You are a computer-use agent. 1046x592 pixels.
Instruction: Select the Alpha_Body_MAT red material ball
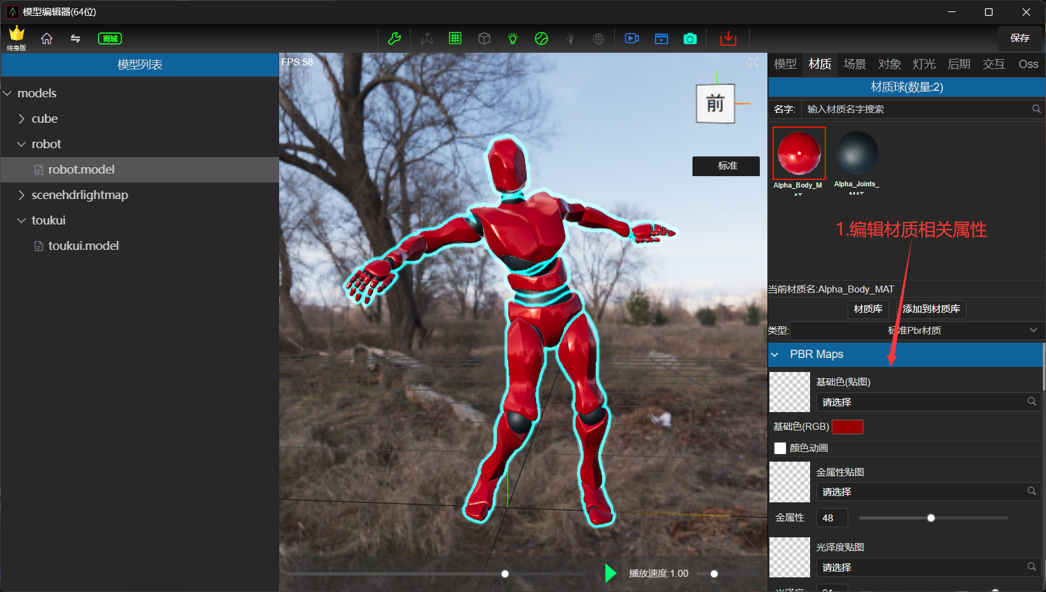[x=799, y=153]
